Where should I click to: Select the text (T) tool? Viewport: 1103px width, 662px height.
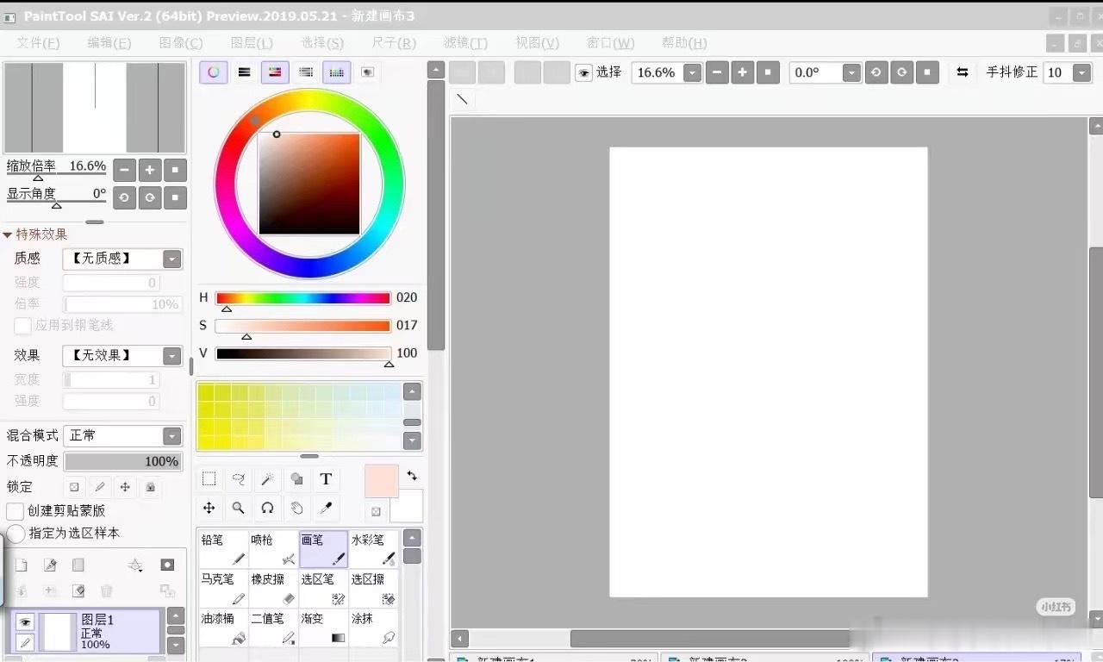click(x=326, y=479)
